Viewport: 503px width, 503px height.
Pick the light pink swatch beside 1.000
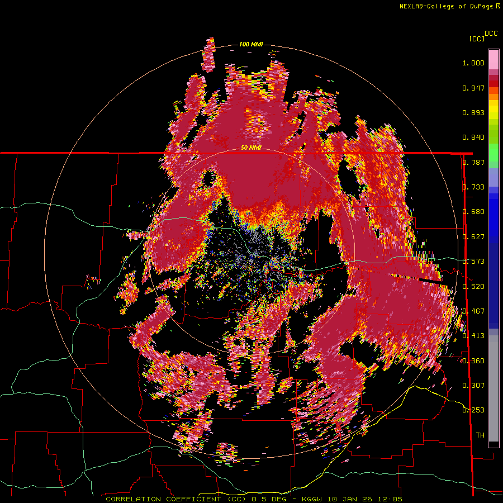[493, 59]
